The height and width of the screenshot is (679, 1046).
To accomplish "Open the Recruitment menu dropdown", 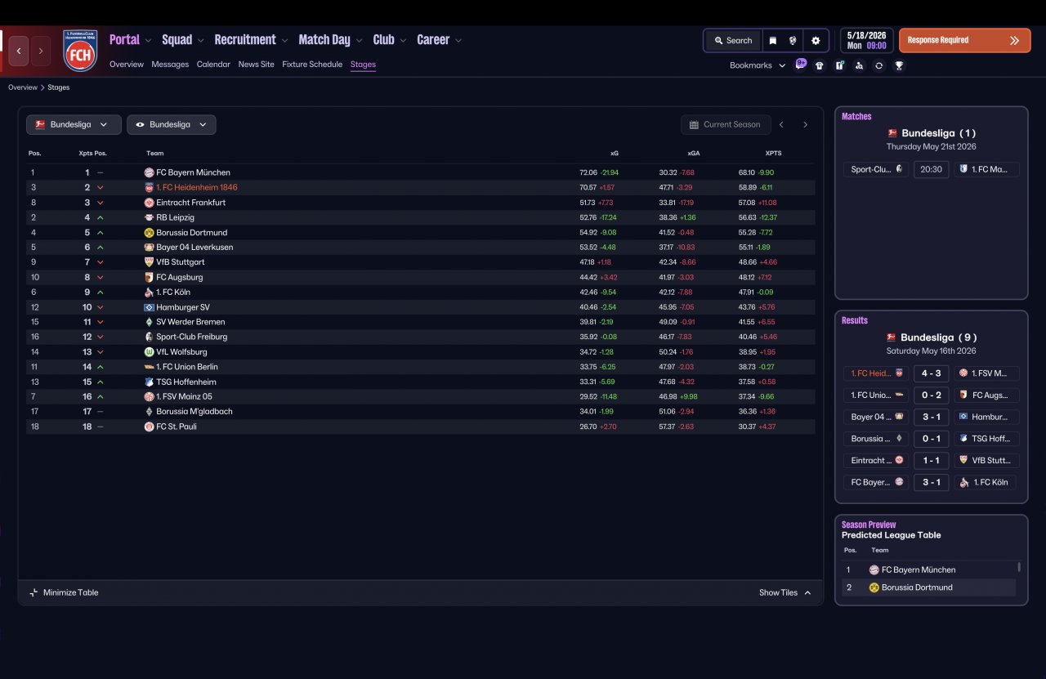I will click(251, 39).
